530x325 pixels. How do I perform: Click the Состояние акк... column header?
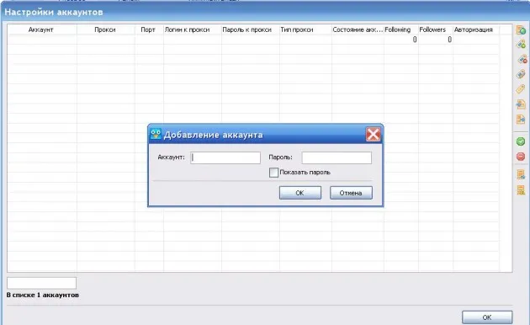(x=358, y=29)
